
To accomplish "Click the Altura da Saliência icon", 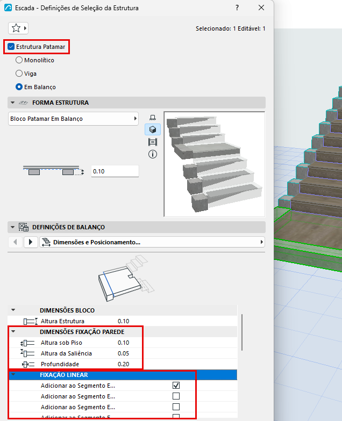I will point(28,353).
